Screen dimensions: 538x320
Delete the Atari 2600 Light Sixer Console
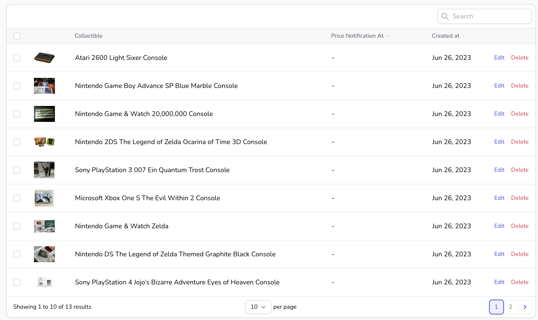pos(520,58)
